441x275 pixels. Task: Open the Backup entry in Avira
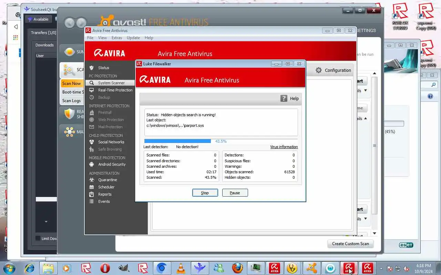point(104,97)
